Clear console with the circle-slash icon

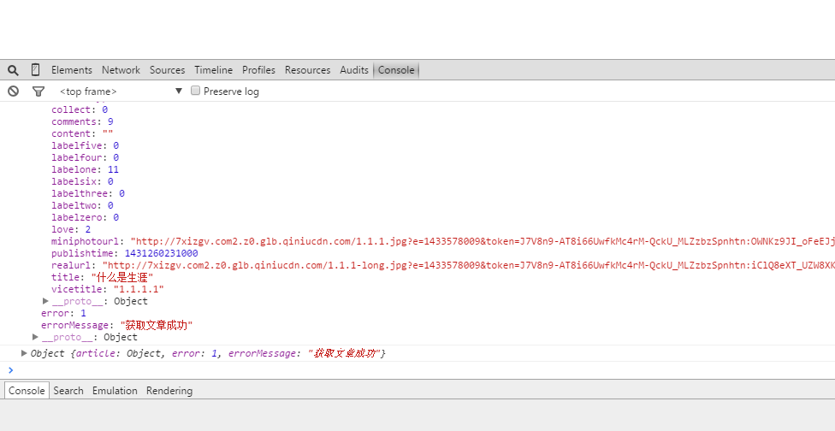tap(14, 91)
